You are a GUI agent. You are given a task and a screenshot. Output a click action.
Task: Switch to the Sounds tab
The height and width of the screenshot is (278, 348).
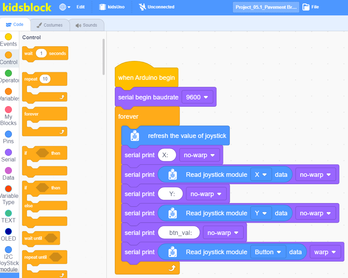point(86,25)
